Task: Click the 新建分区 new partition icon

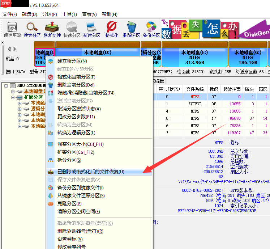Action: pos(91,29)
